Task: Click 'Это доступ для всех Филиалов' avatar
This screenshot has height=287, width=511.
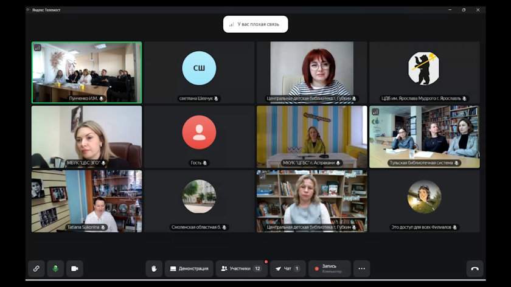Action: [x=424, y=196]
